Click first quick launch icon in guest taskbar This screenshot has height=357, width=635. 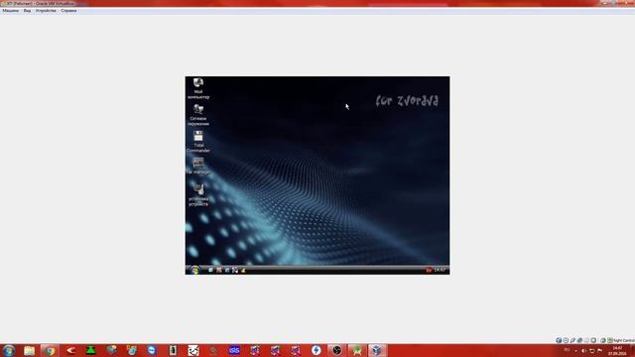click(210, 270)
